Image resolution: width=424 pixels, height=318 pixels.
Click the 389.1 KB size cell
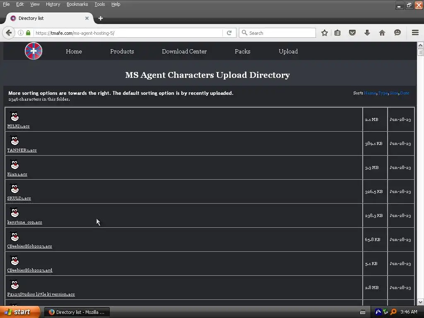[375, 144]
